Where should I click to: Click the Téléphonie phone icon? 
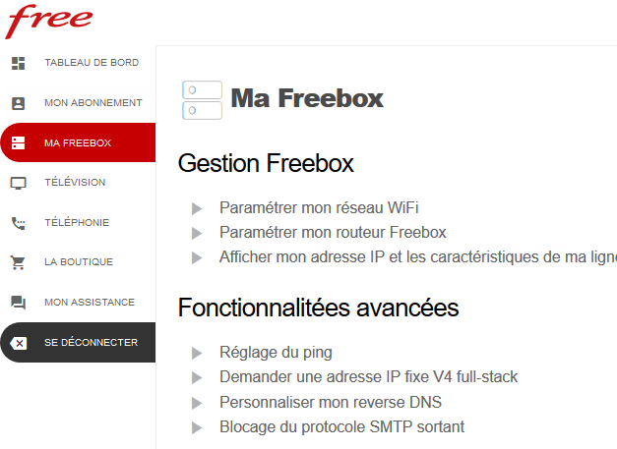point(18,223)
